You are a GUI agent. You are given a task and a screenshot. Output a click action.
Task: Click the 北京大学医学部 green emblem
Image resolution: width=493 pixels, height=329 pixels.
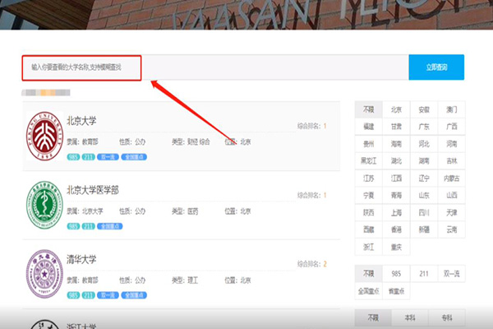pyautogui.click(x=44, y=205)
